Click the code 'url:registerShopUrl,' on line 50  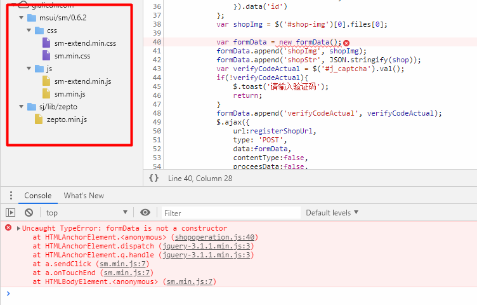click(x=275, y=131)
